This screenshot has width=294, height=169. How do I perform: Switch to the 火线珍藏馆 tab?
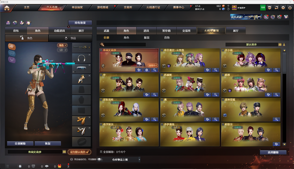pos(211,31)
